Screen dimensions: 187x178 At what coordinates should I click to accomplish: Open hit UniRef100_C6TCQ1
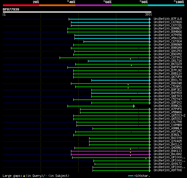click(168, 25)
